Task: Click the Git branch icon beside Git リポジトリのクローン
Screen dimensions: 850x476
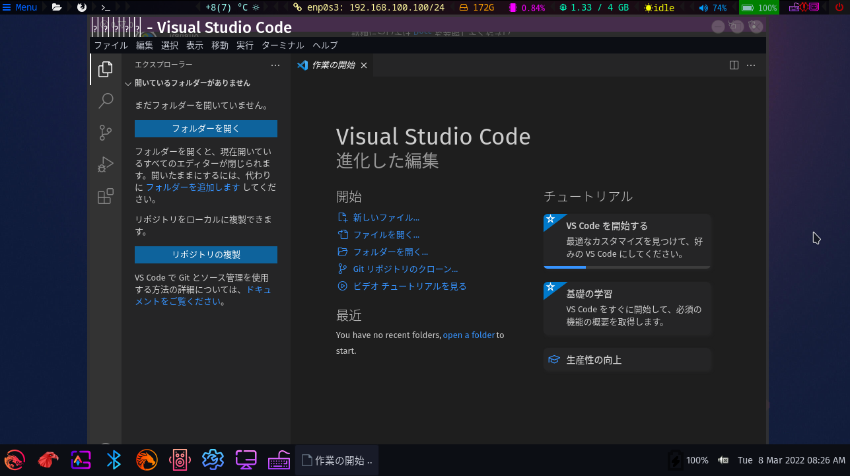Action: 342,269
